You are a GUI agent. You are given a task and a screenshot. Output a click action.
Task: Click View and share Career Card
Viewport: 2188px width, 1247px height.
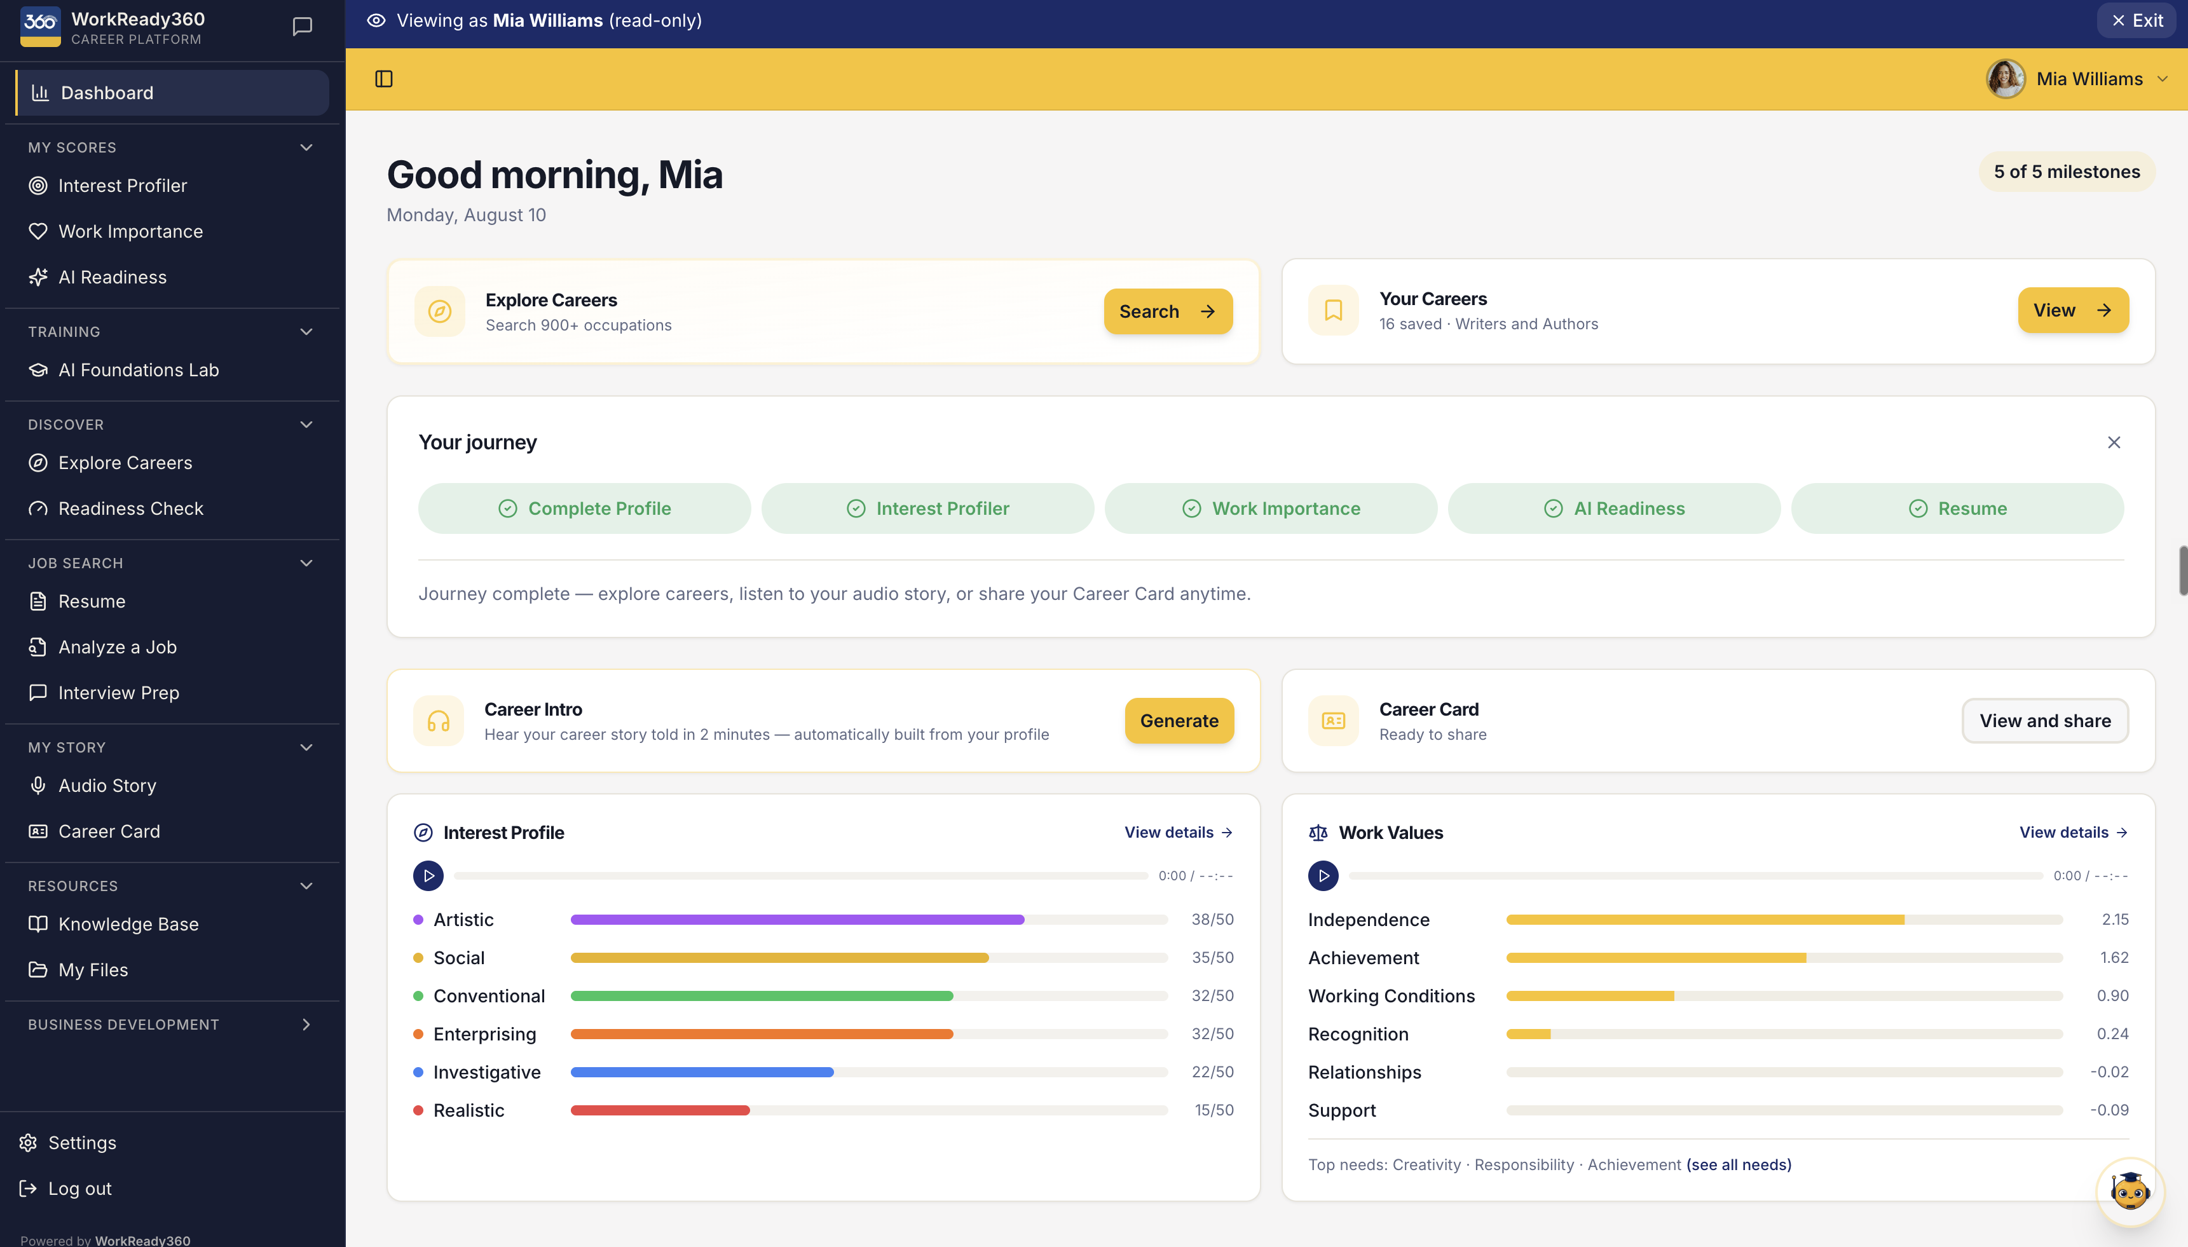2045,721
